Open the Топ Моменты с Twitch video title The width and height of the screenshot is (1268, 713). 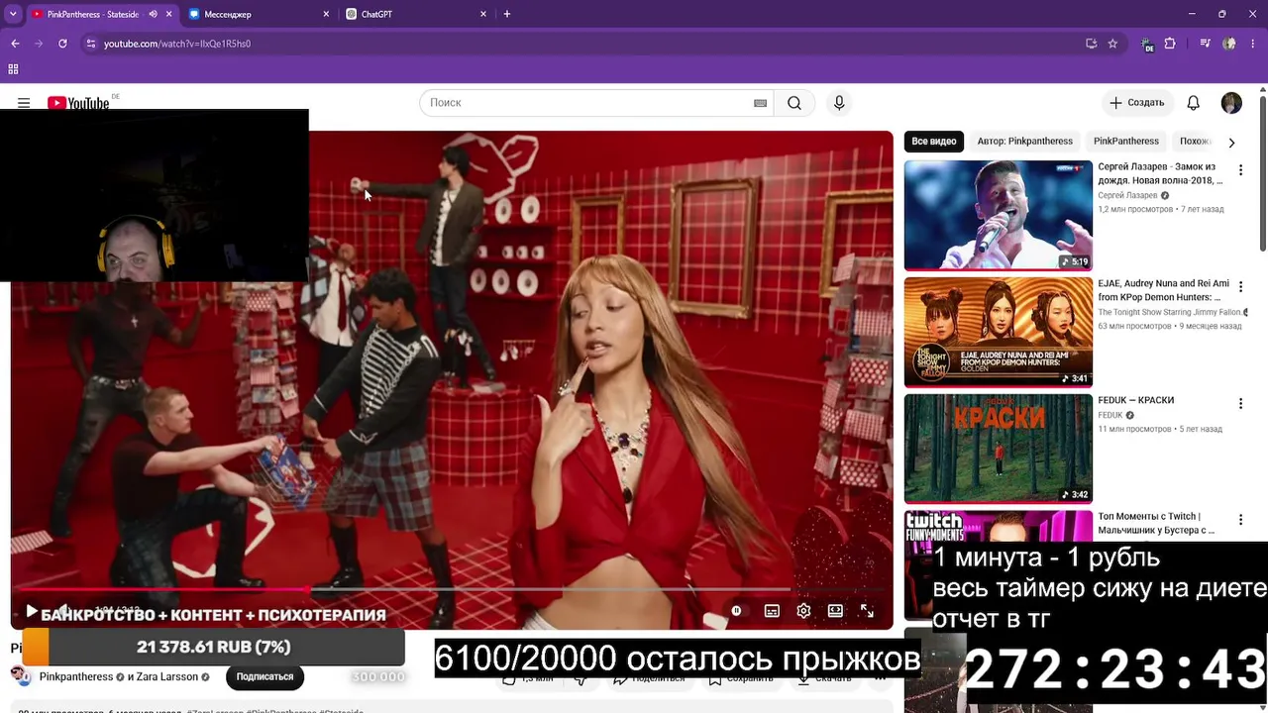pos(1156,523)
